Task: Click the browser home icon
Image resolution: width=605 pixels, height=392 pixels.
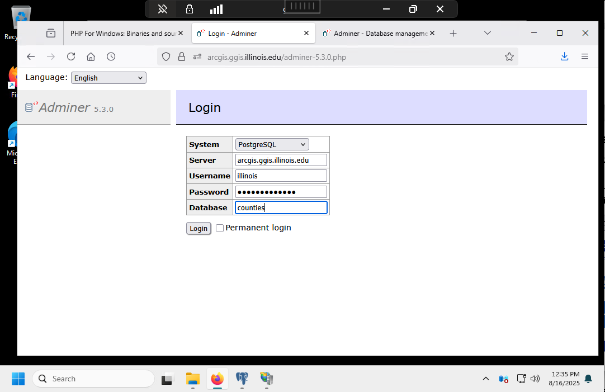Action: tap(91, 56)
